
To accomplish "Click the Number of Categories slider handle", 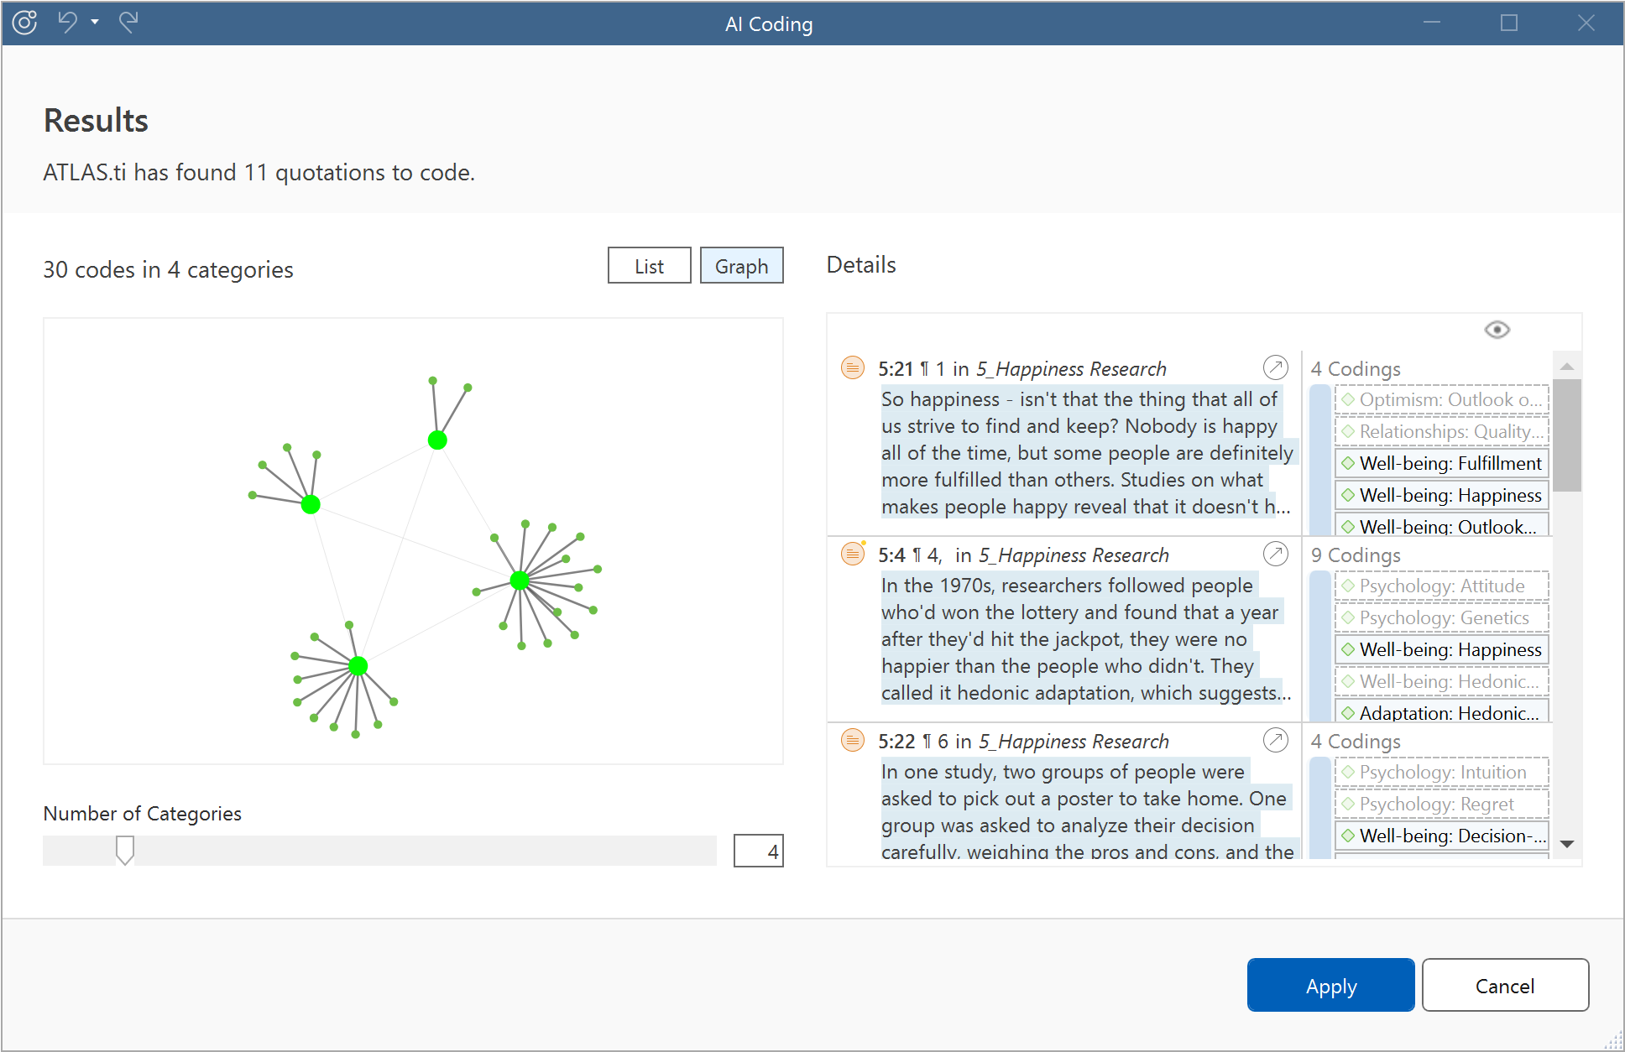I will click(125, 850).
